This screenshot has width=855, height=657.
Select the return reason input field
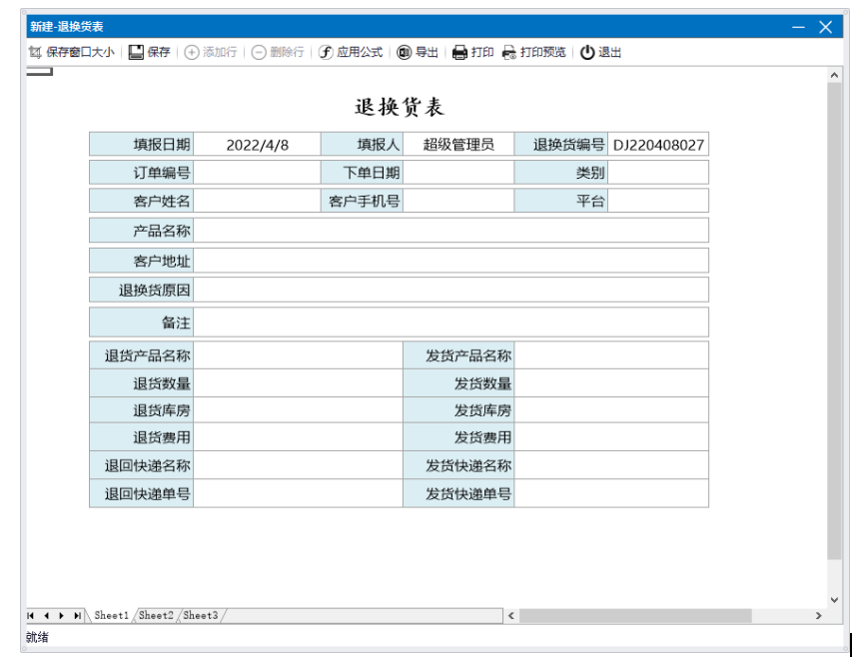click(x=450, y=291)
